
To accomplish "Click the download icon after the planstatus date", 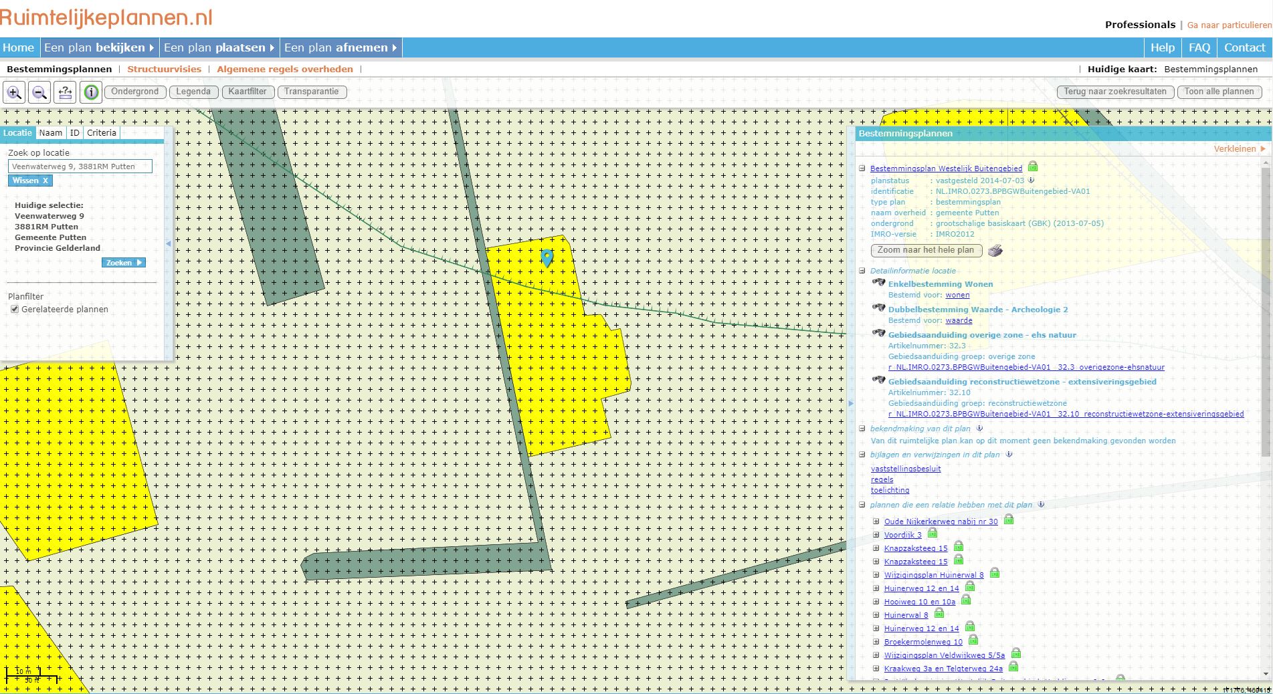I will point(1030,181).
